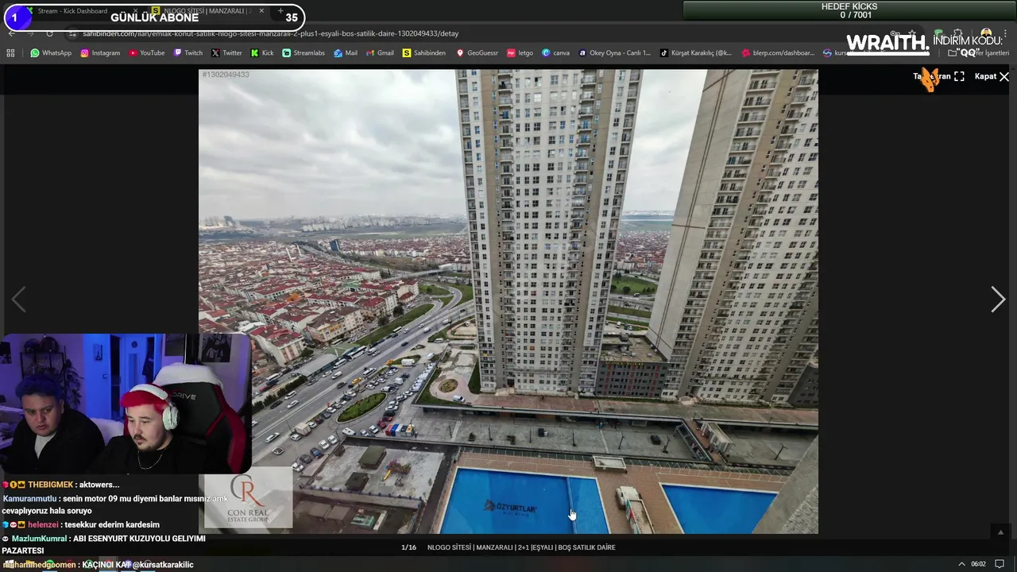Open the Streamlabs bookmark

(304, 53)
